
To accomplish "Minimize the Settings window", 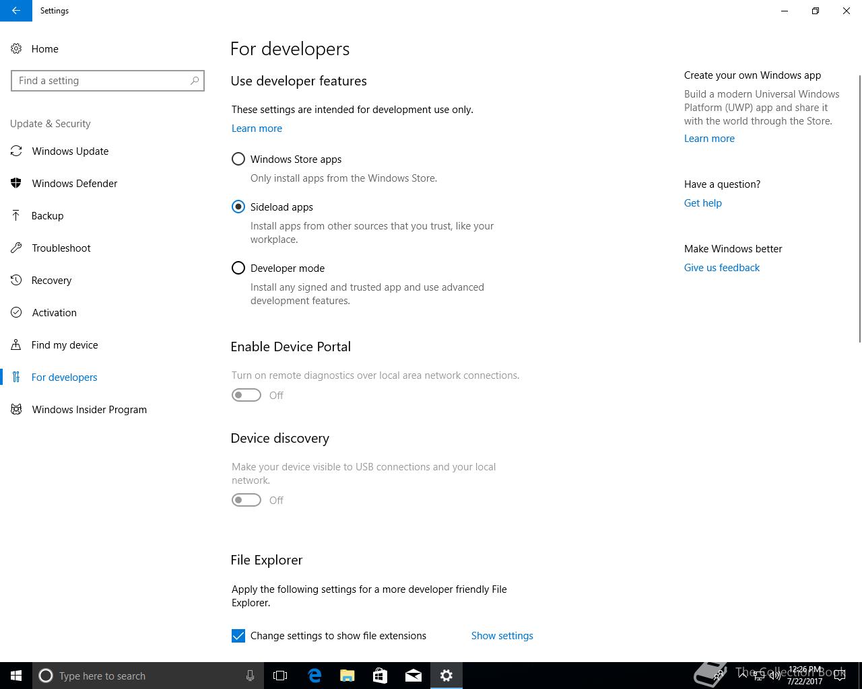I will pyautogui.click(x=785, y=11).
